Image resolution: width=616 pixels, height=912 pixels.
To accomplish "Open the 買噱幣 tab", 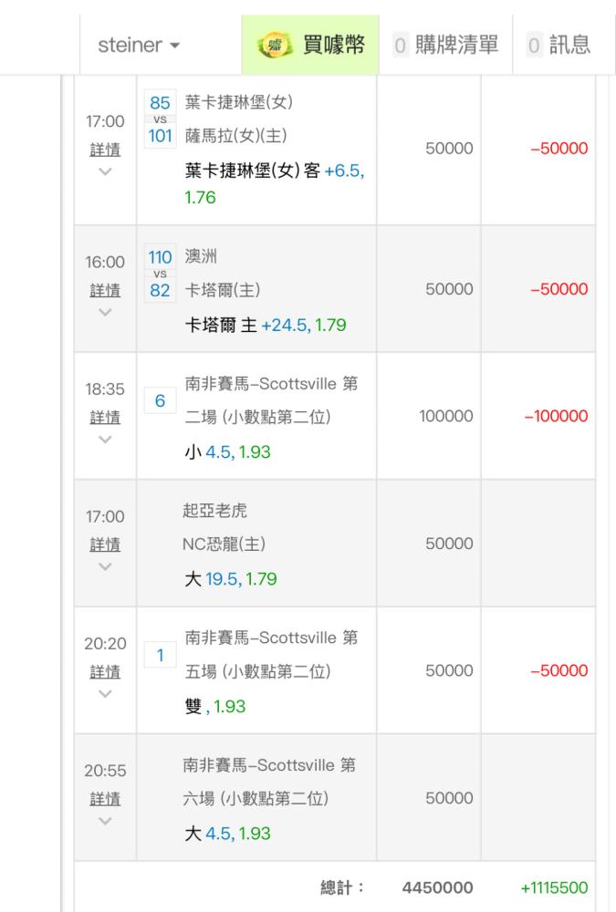I will pos(310,45).
